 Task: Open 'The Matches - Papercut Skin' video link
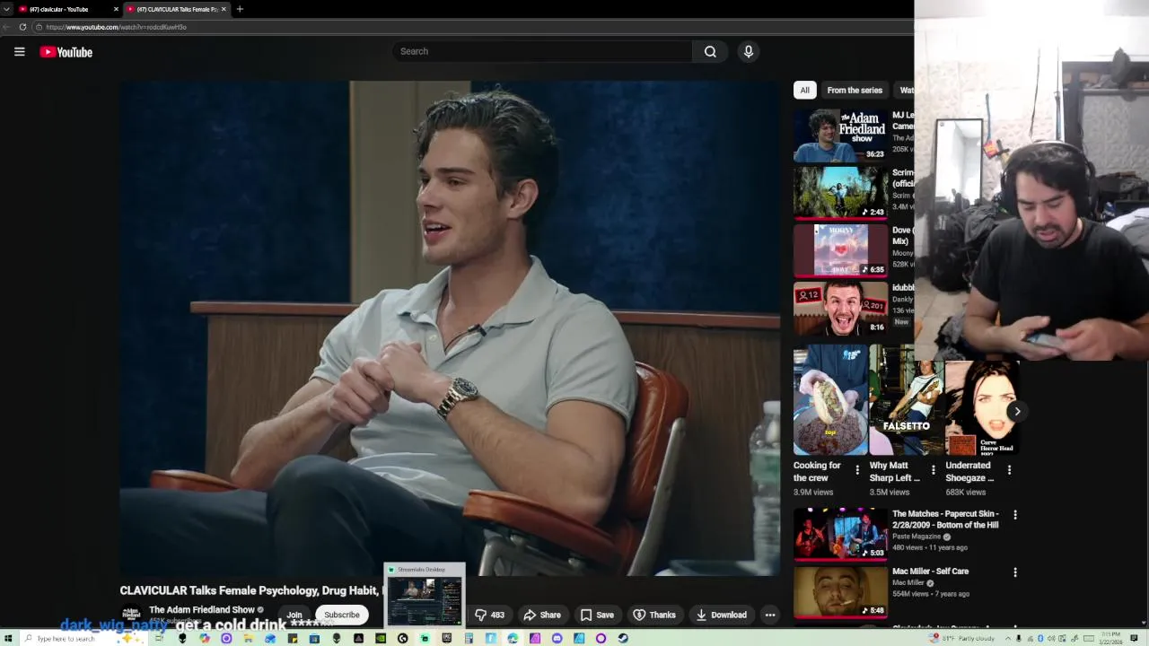click(x=945, y=519)
